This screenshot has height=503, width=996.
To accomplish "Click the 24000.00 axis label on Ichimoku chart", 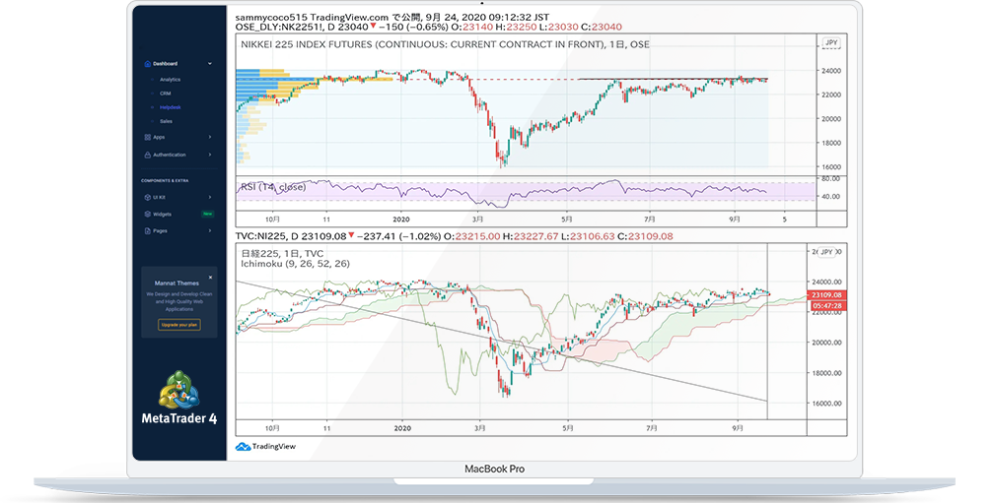I will [825, 282].
